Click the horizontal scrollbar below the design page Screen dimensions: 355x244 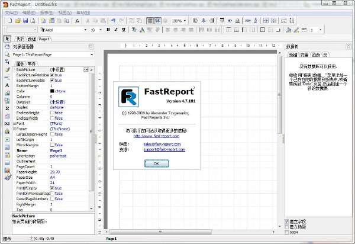point(160,232)
